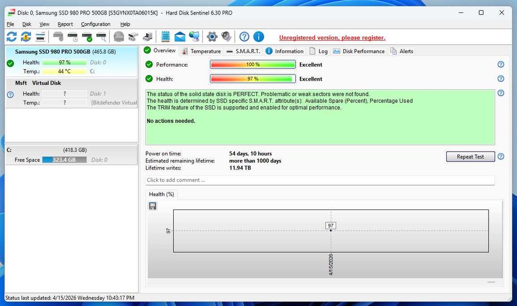
Task: Click the 4/15/2026 date label on graph
Action: pos(331,264)
